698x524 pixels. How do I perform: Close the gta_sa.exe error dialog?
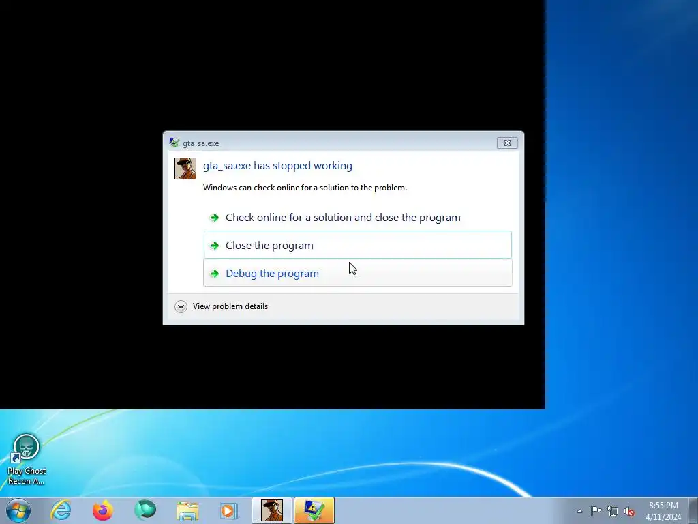[x=507, y=143]
